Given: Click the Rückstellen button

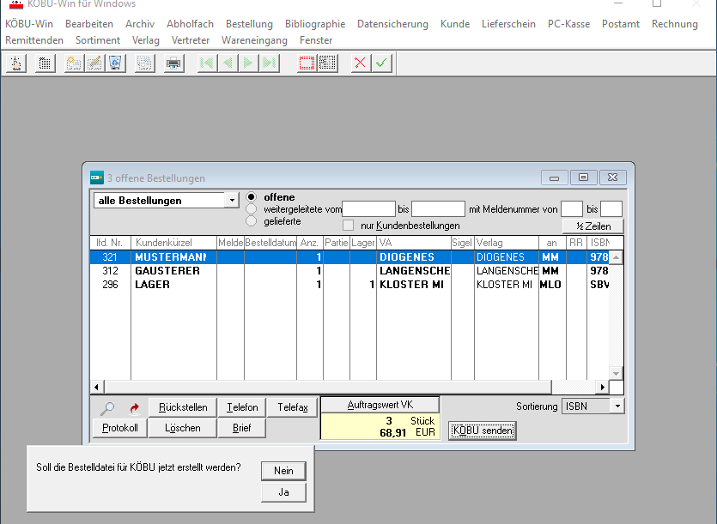Looking at the screenshot, I should pos(183,407).
